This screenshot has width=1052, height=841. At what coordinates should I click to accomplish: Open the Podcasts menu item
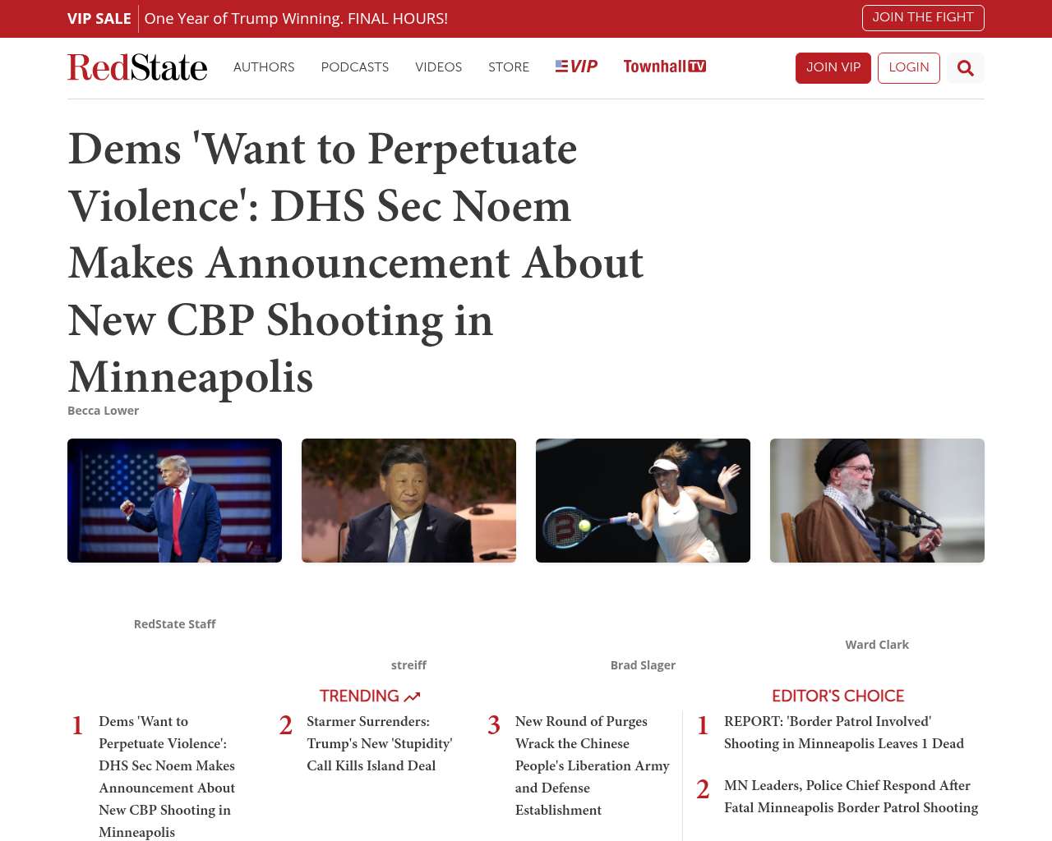[355, 67]
